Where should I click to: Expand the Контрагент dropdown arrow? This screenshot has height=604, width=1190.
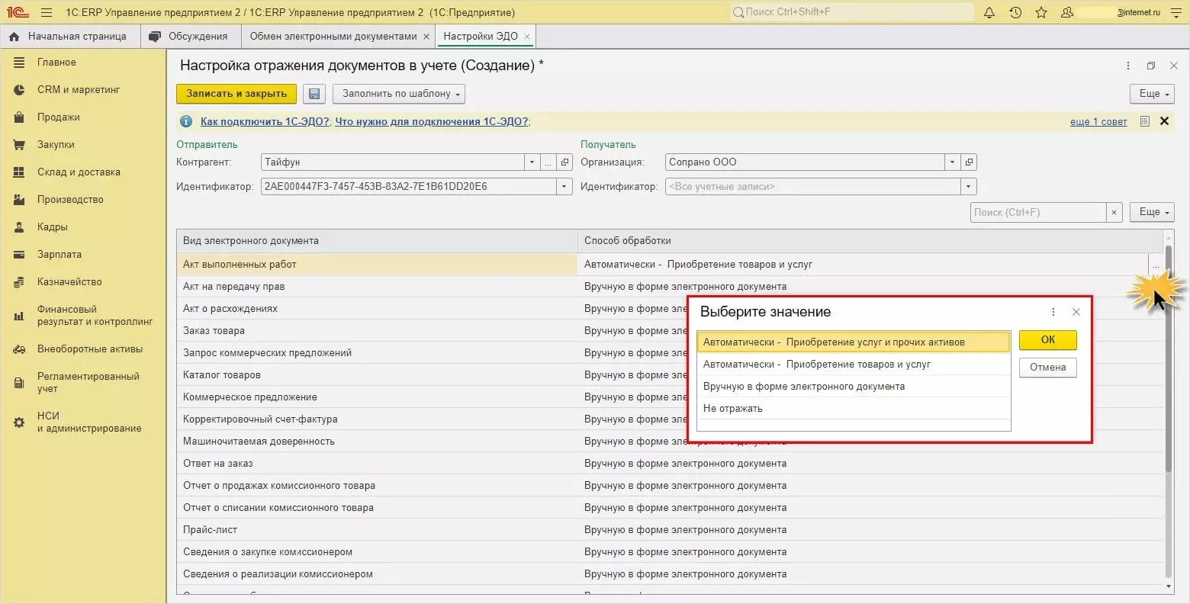(x=532, y=162)
